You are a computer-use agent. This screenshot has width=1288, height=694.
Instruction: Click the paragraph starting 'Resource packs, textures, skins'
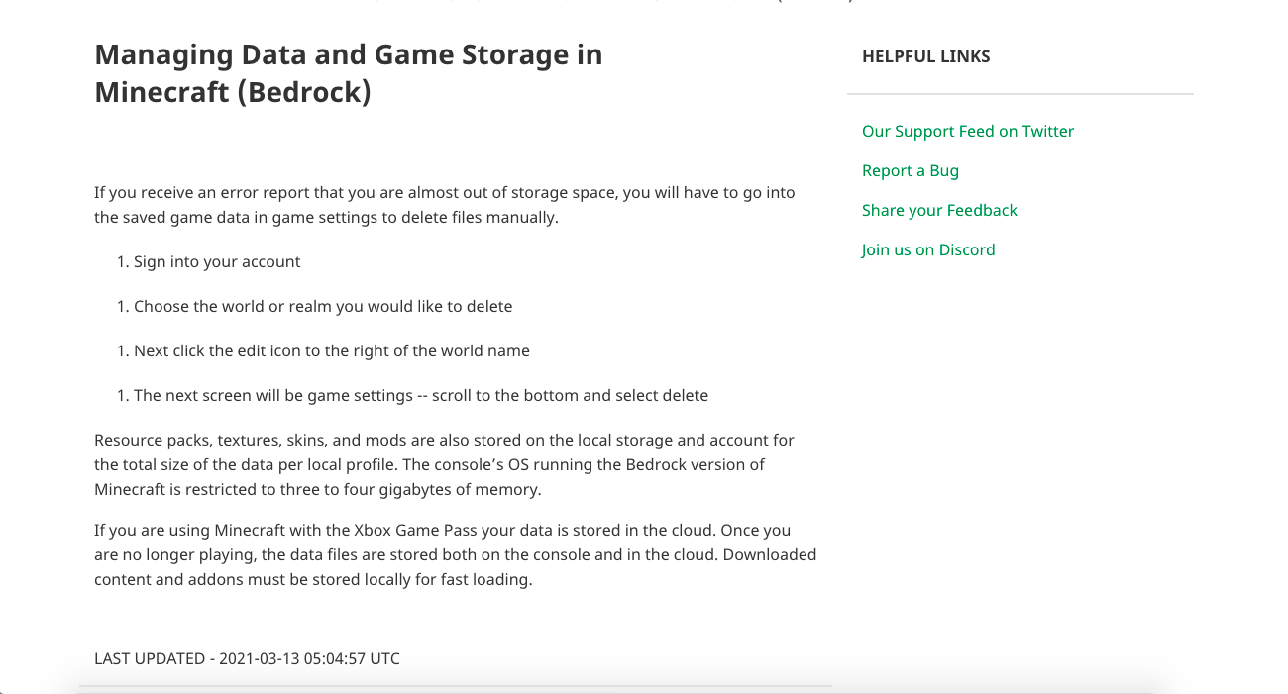tap(444, 440)
